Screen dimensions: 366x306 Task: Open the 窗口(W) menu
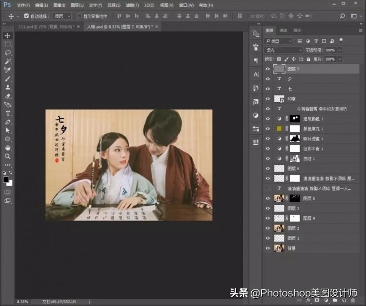tap(186, 5)
